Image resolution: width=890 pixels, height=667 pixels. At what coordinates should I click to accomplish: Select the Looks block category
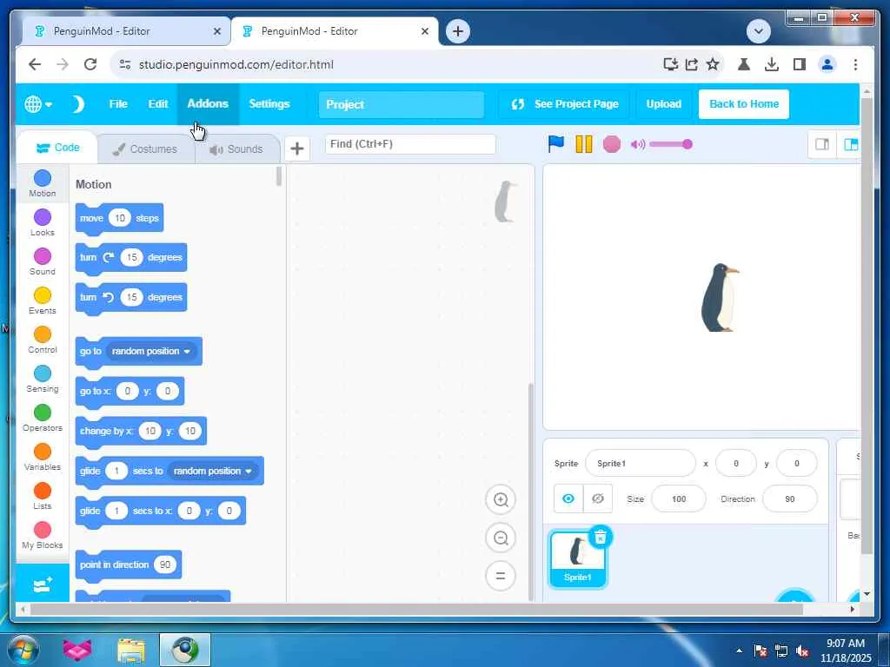tap(43, 223)
